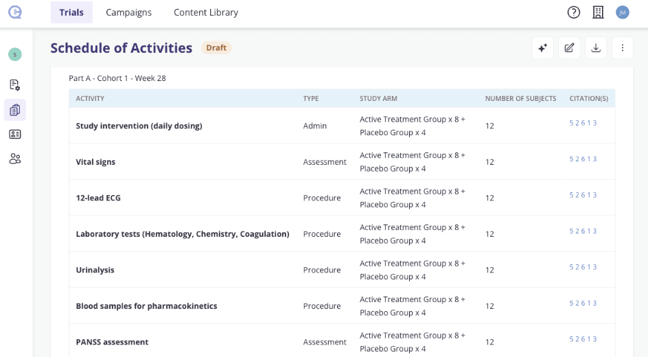Viewport: 648px width, 357px height.
Task: Open the Content Library tab
Action: pyautogui.click(x=206, y=12)
